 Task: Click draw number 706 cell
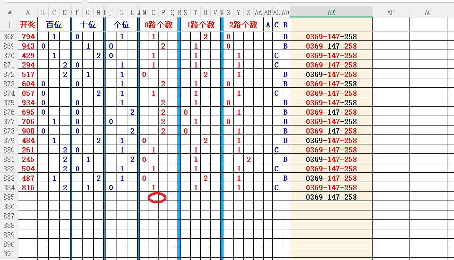(x=28, y=121)
